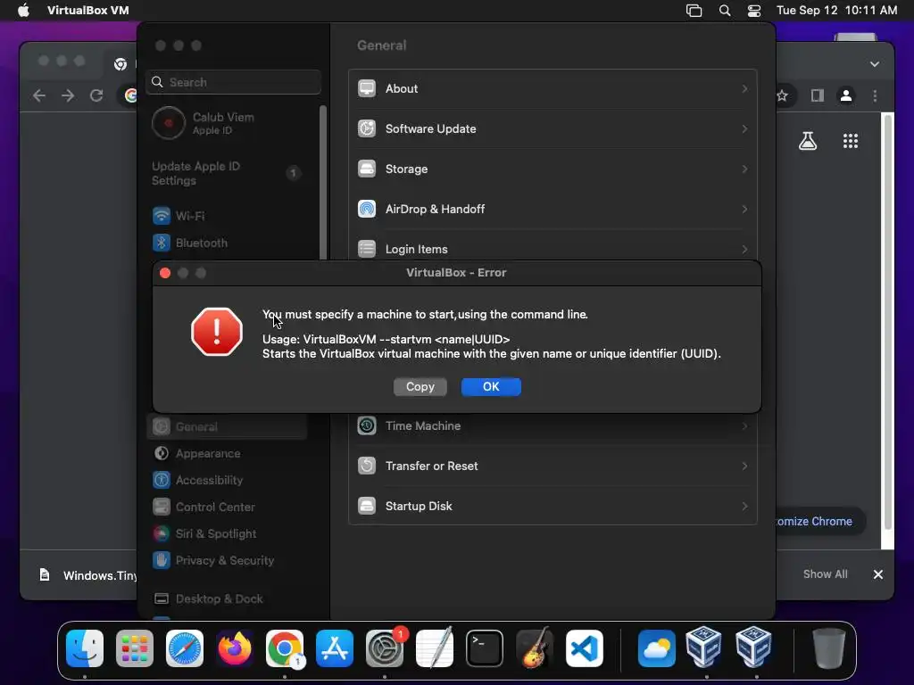Copy the VirtualBox error message
The height and width of the screenshot is (685, 914).
tap(420, 387)
